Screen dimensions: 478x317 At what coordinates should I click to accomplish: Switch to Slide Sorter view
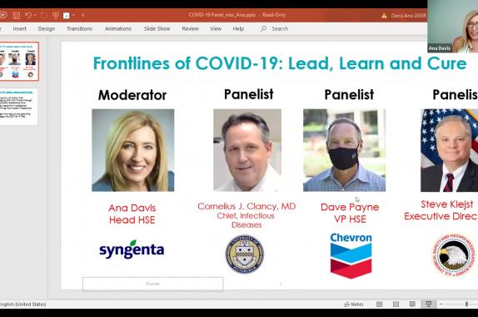point(396,304)
